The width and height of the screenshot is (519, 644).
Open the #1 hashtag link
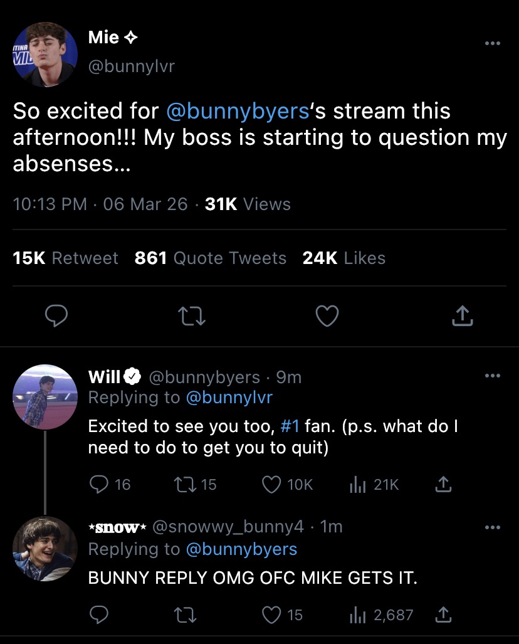coord(288,426)
